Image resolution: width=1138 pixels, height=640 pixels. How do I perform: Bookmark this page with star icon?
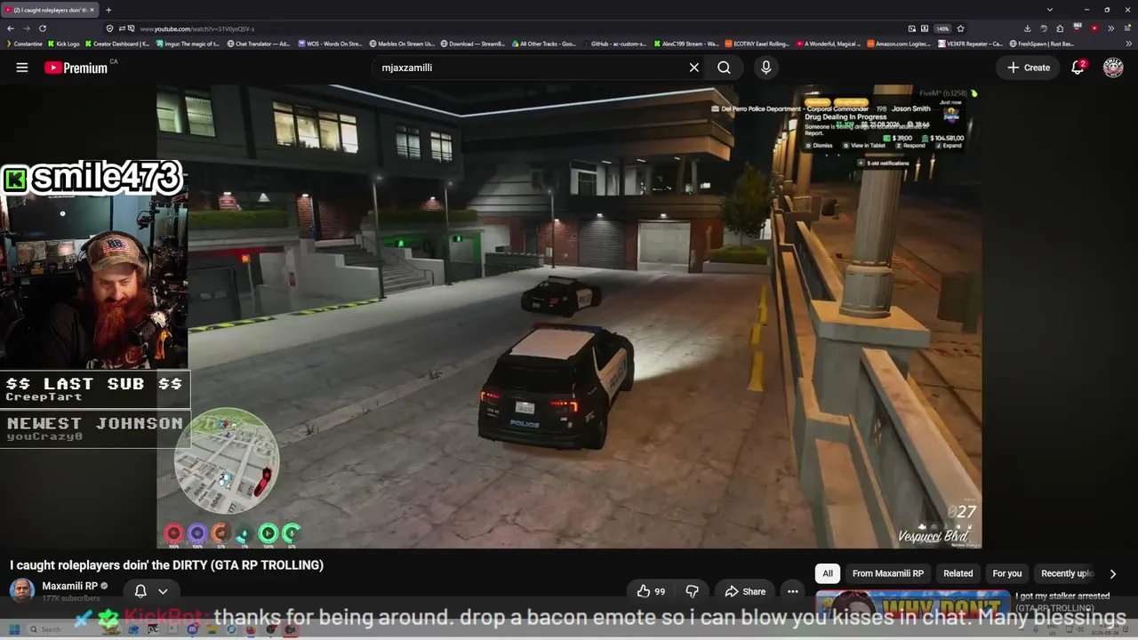(x=960, y=28)
